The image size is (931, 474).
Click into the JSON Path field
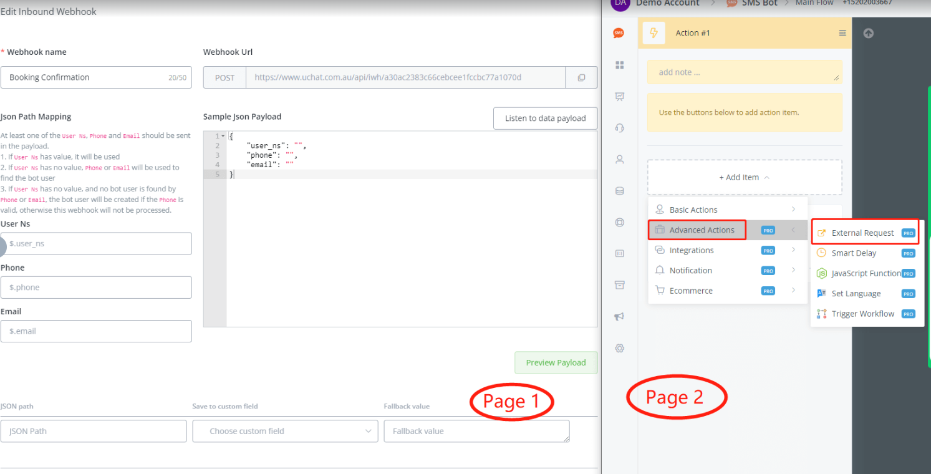click(94, 431)
